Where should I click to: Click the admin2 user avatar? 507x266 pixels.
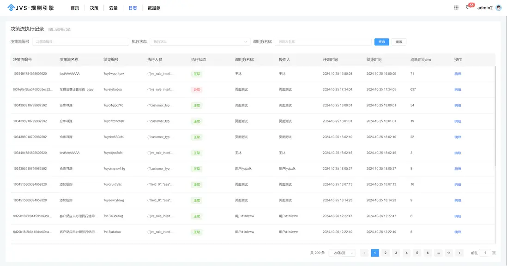pyautogui.click(x=499, y=8)
